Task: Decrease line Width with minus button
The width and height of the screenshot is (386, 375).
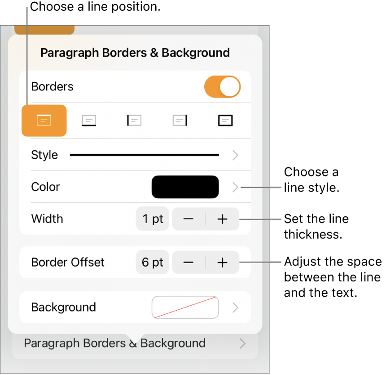Action: 189,219
